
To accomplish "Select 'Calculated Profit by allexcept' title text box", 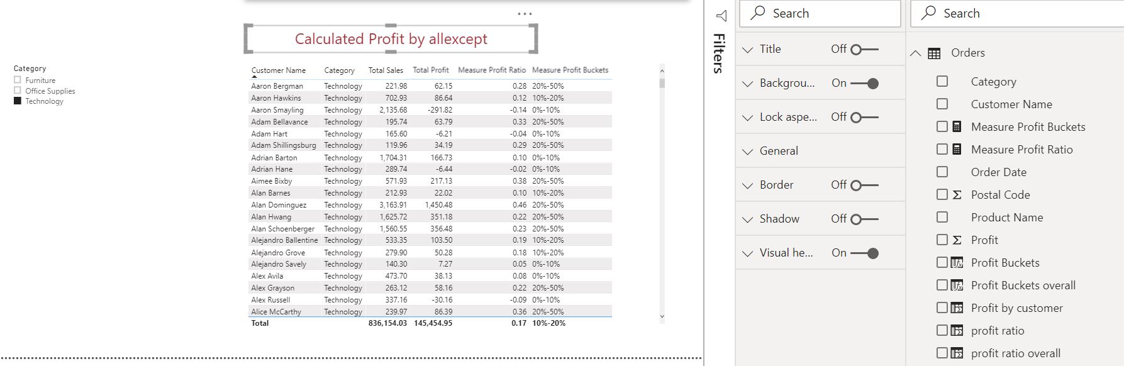I will click(391, 39).
